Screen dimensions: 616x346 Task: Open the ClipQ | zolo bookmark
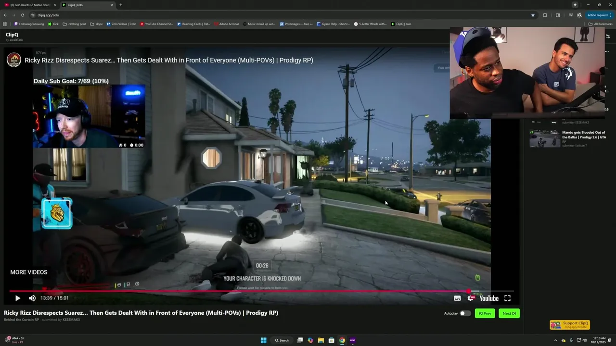pos(401,24)
